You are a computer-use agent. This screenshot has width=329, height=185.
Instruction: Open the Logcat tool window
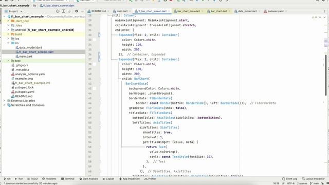click(108, 179)
